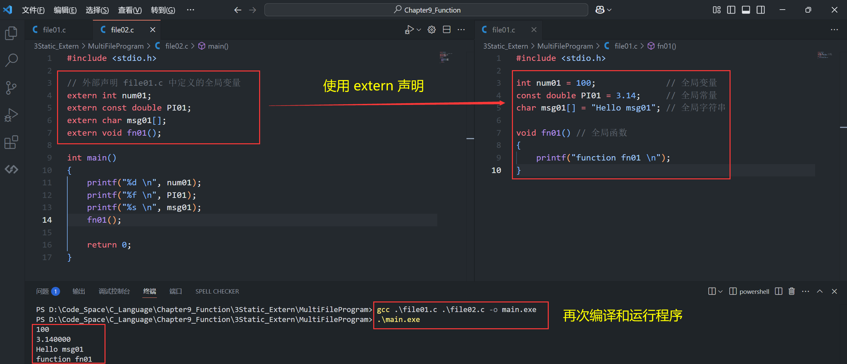Switch to the file01.c tab in left group
Image resolution: width=847 pixels, height=364 pixels.
pos(54,30)
